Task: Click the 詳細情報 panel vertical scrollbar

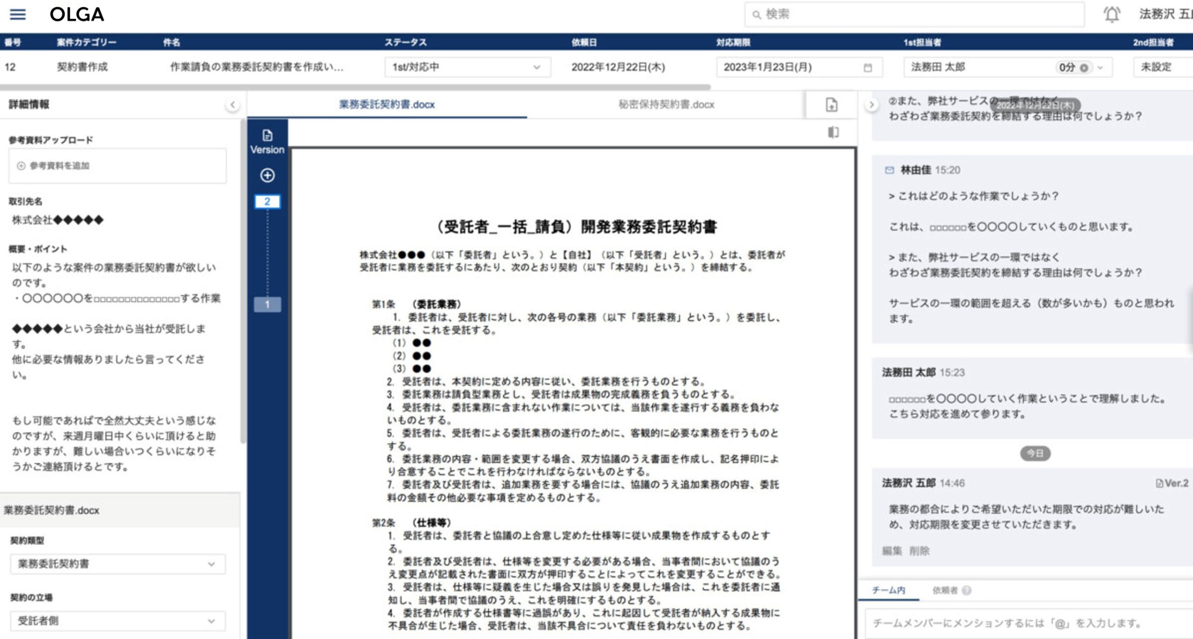Action: (243, 281)
